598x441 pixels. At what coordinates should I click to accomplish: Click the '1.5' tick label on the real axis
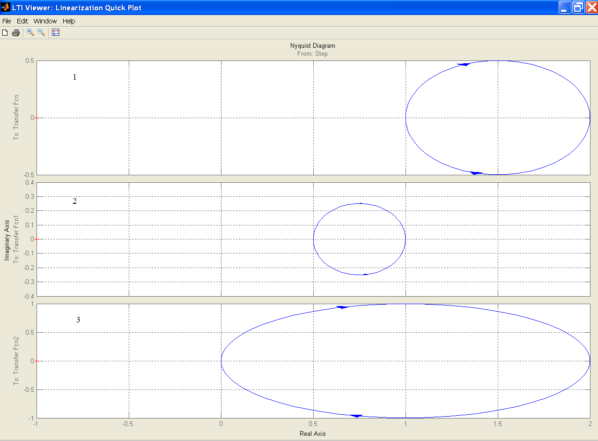coord(498,423)
